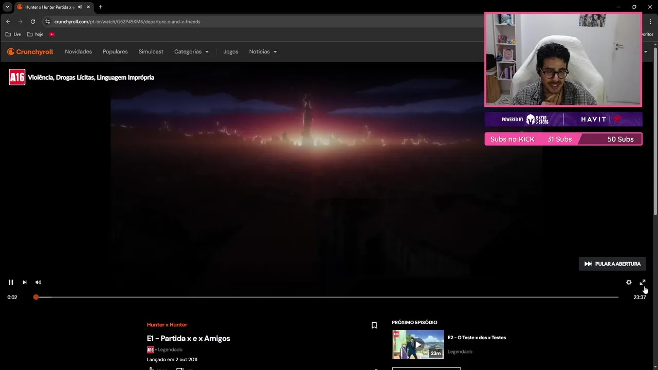The height and width of the screenshot is (370, 658).
Task: Open the Novidades menu item
Action: (78, 51)
